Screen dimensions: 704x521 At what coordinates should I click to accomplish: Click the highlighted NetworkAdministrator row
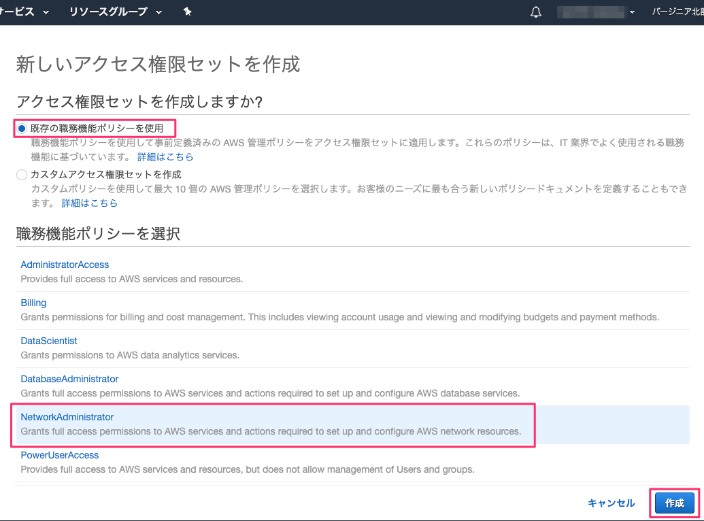click(x=272, y=423)
